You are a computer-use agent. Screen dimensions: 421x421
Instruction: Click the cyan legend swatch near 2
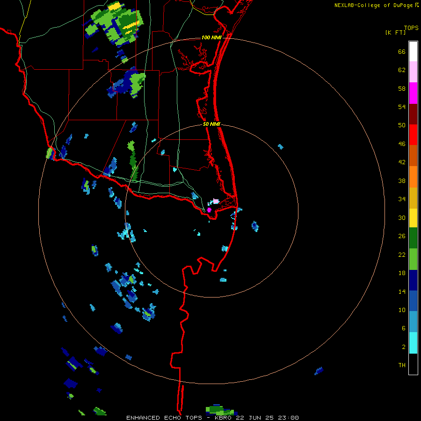[x=413, y=343]
